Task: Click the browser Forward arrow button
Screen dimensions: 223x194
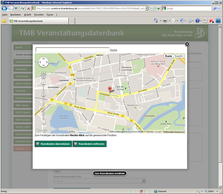Action: pos(11,8)
